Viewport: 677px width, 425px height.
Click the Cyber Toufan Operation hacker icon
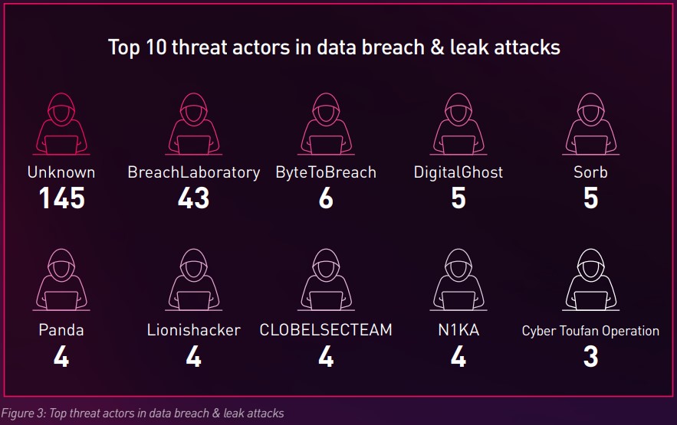click(x=590, y=280)
